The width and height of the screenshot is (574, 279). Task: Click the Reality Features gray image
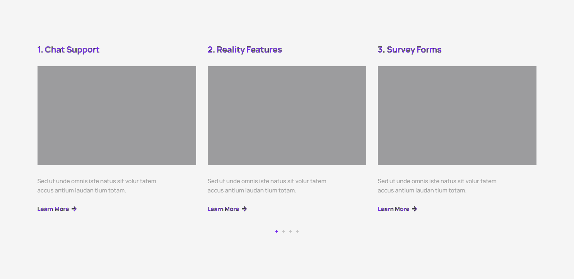(x=287, y=116)
